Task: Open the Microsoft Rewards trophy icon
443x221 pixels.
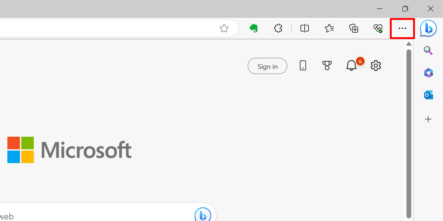Action: (x=327, y=66)
